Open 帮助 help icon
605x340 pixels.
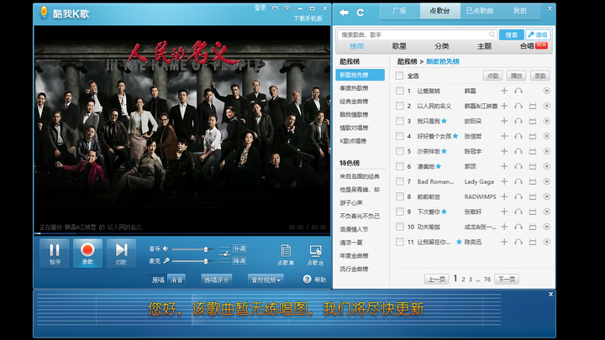coord(308,279)
